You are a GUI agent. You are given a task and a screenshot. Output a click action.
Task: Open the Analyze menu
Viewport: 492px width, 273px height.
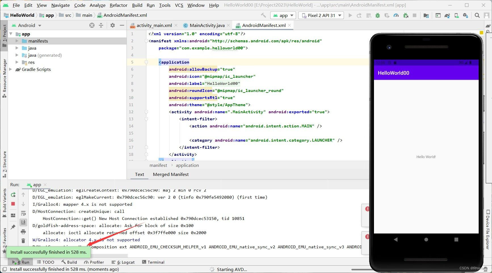click(97, 5)
